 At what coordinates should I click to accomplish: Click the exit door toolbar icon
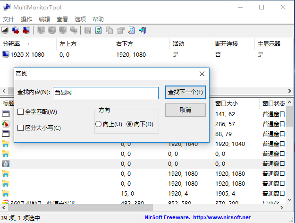click(142, 30)
